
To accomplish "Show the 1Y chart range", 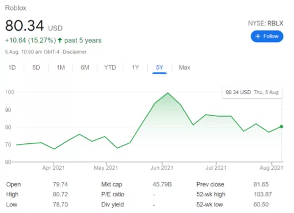I will [135, 67].
